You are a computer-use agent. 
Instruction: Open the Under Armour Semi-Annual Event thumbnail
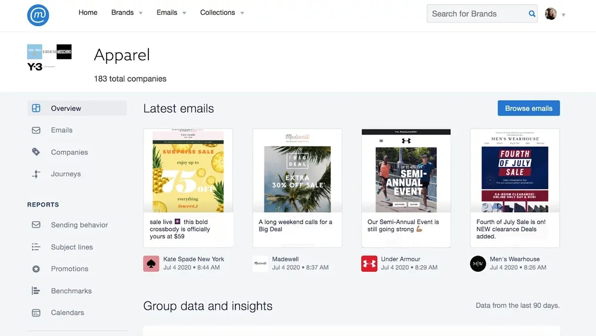406,170
